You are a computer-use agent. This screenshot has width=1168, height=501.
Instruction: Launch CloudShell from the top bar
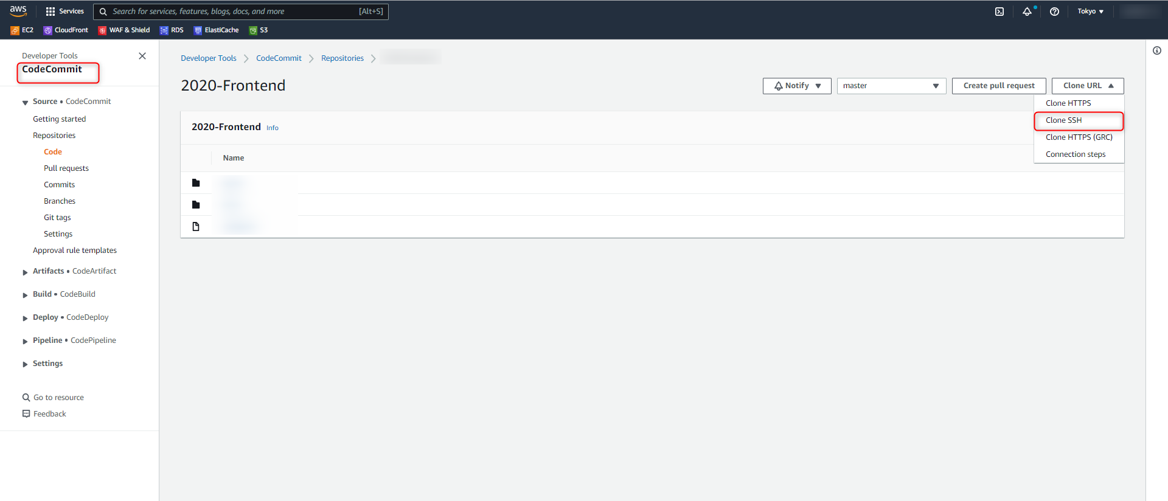(999, 12)
